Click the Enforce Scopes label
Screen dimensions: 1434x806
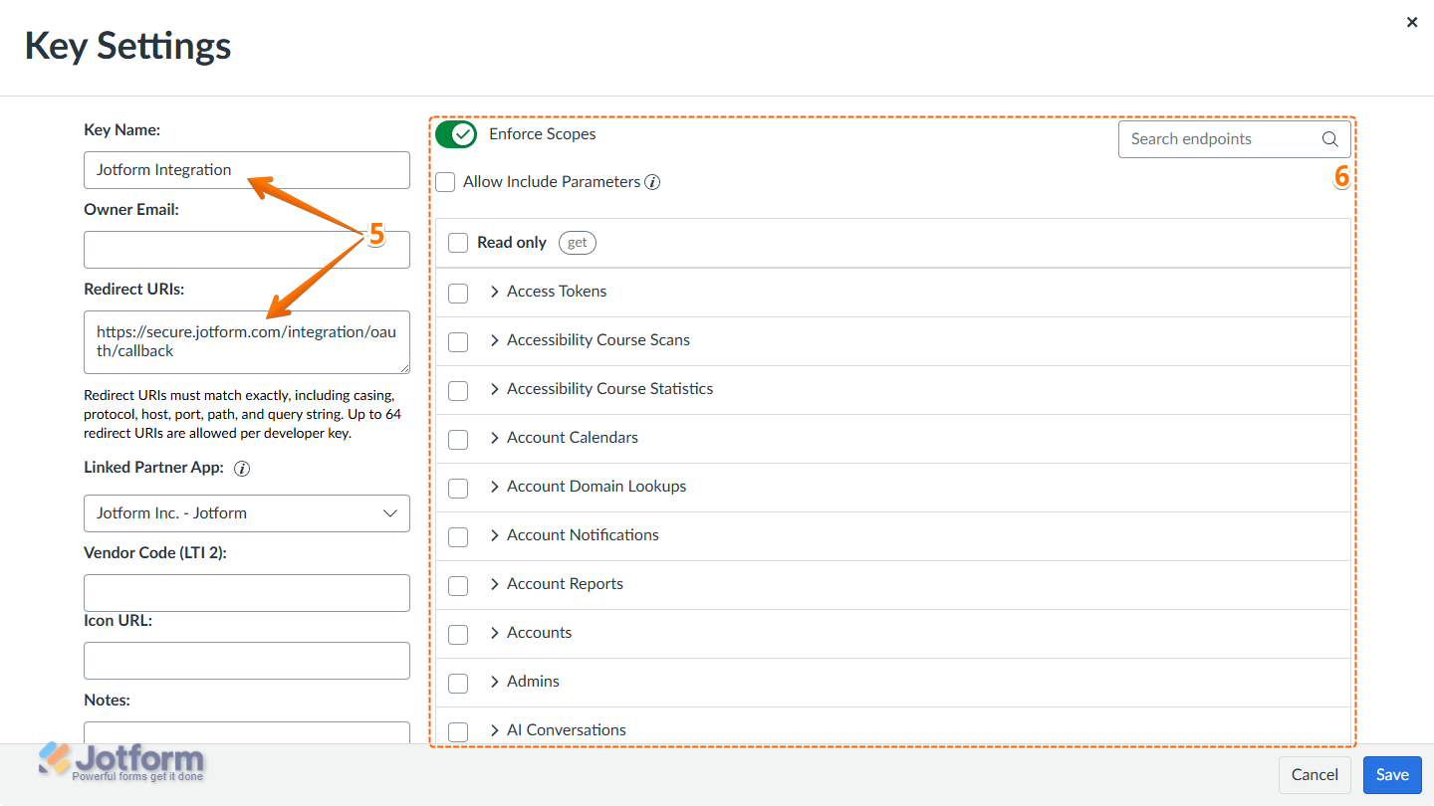[543, 134]
